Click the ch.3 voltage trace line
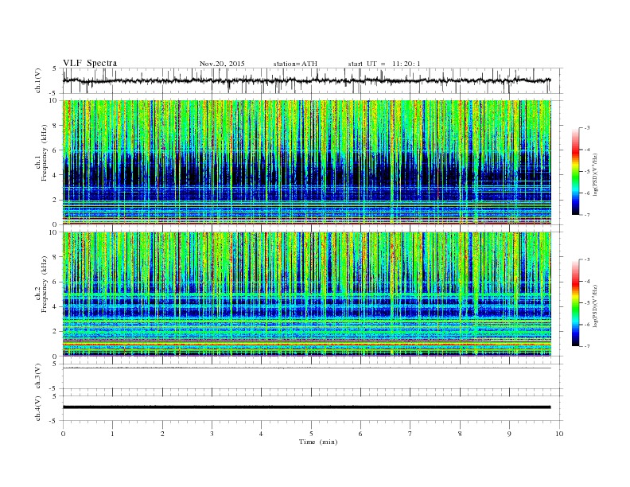 (306, 368)
